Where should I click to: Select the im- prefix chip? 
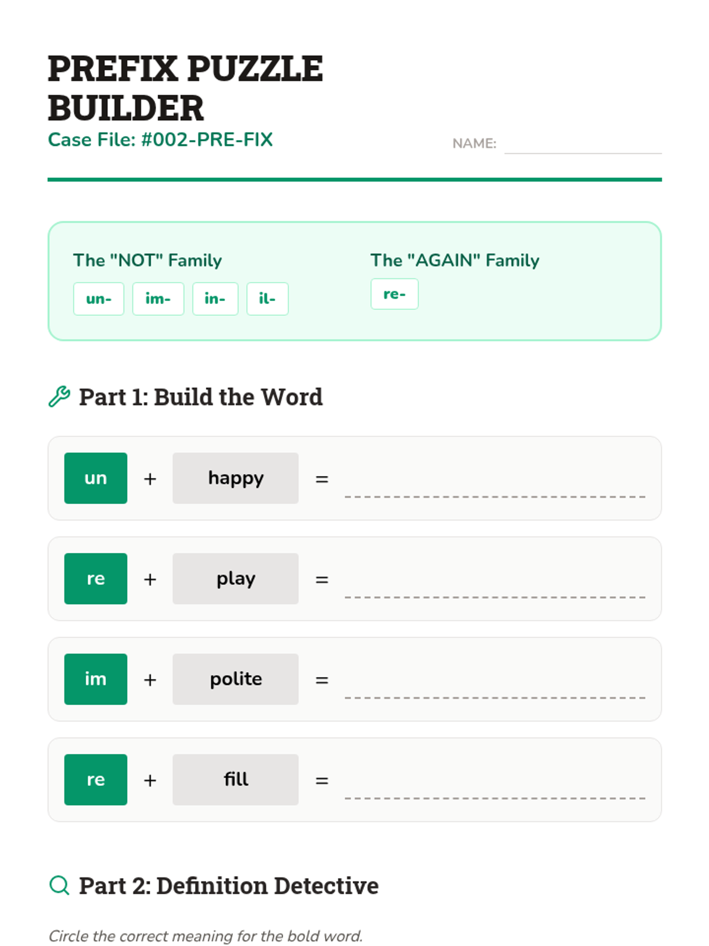point(158,299)
